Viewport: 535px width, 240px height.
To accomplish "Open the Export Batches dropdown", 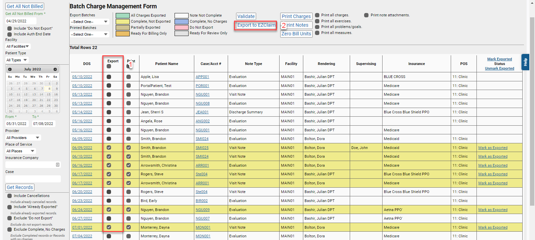I will (x=89, y=22).
